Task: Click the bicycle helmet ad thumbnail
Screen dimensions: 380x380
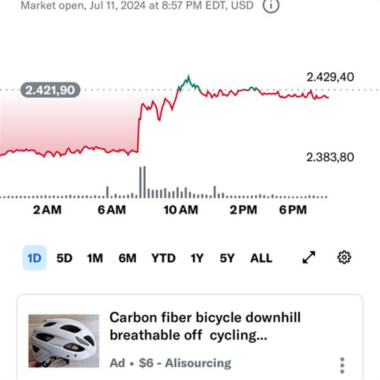Action: point(64,341)
